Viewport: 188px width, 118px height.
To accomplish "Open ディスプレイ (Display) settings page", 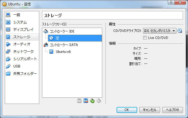I will 23,30.
